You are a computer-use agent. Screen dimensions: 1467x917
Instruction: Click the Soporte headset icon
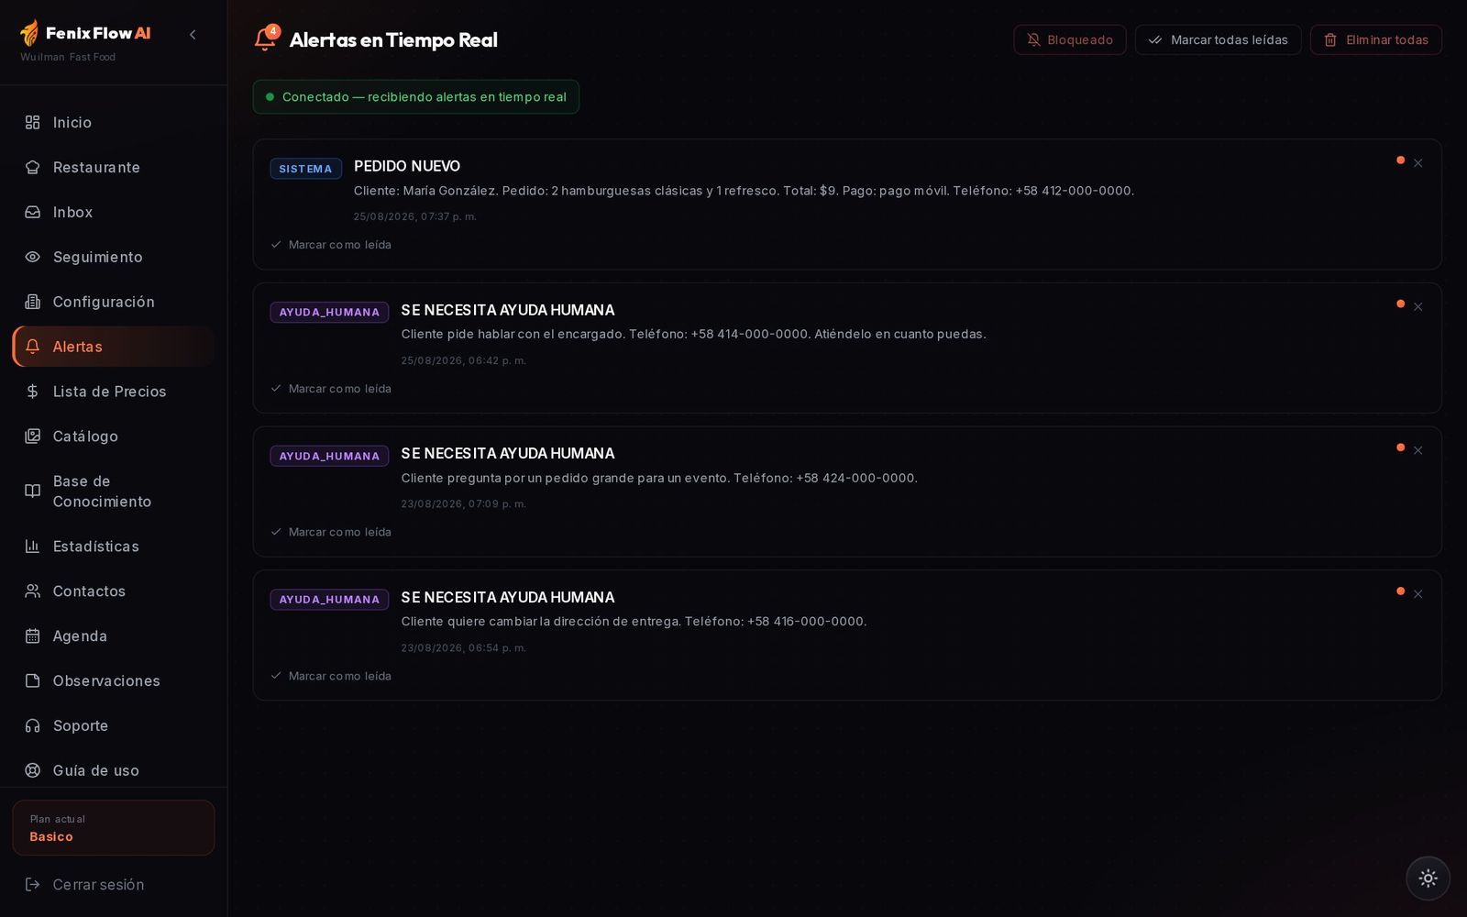point(33,726)
